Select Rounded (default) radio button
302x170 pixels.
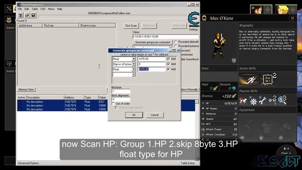176,42
